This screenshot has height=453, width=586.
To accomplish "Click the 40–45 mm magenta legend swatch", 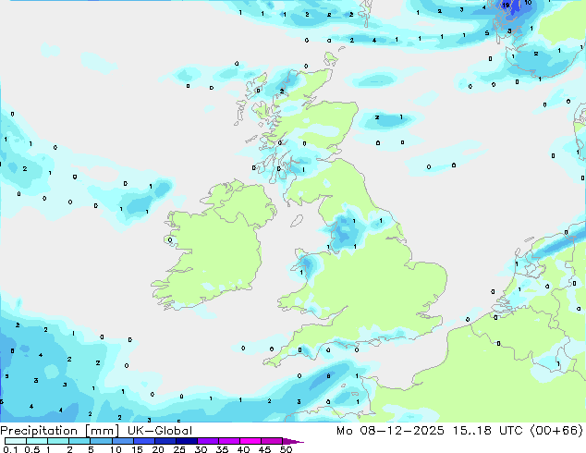I will pos(250,441).
